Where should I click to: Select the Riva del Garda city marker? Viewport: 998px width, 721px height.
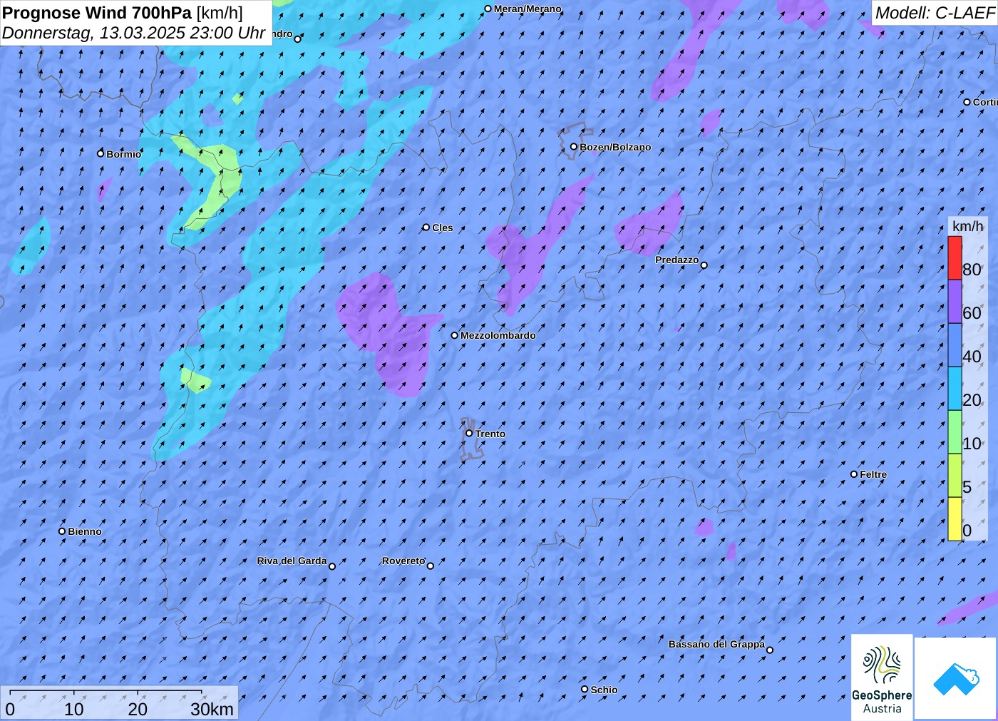point(332,566)
